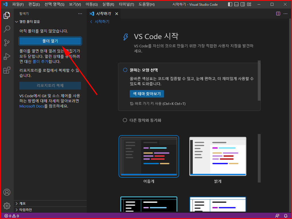Toggle secondary side bar layout icon
Image resolution: width=292 pixels, height=219 pixels.
[243, 4]
